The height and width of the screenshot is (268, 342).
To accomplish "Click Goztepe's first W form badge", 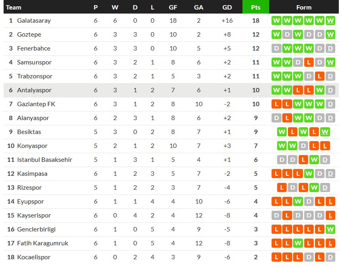I will tap(276, 35).
